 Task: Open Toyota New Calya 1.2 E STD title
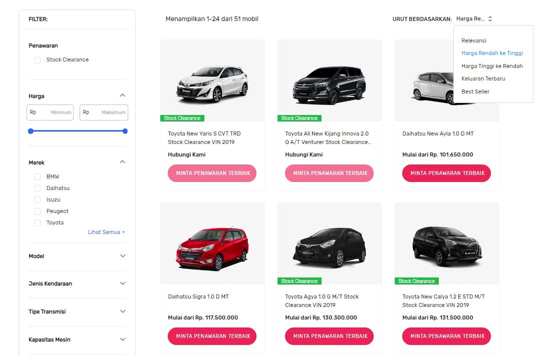click(x=443, y=300)
